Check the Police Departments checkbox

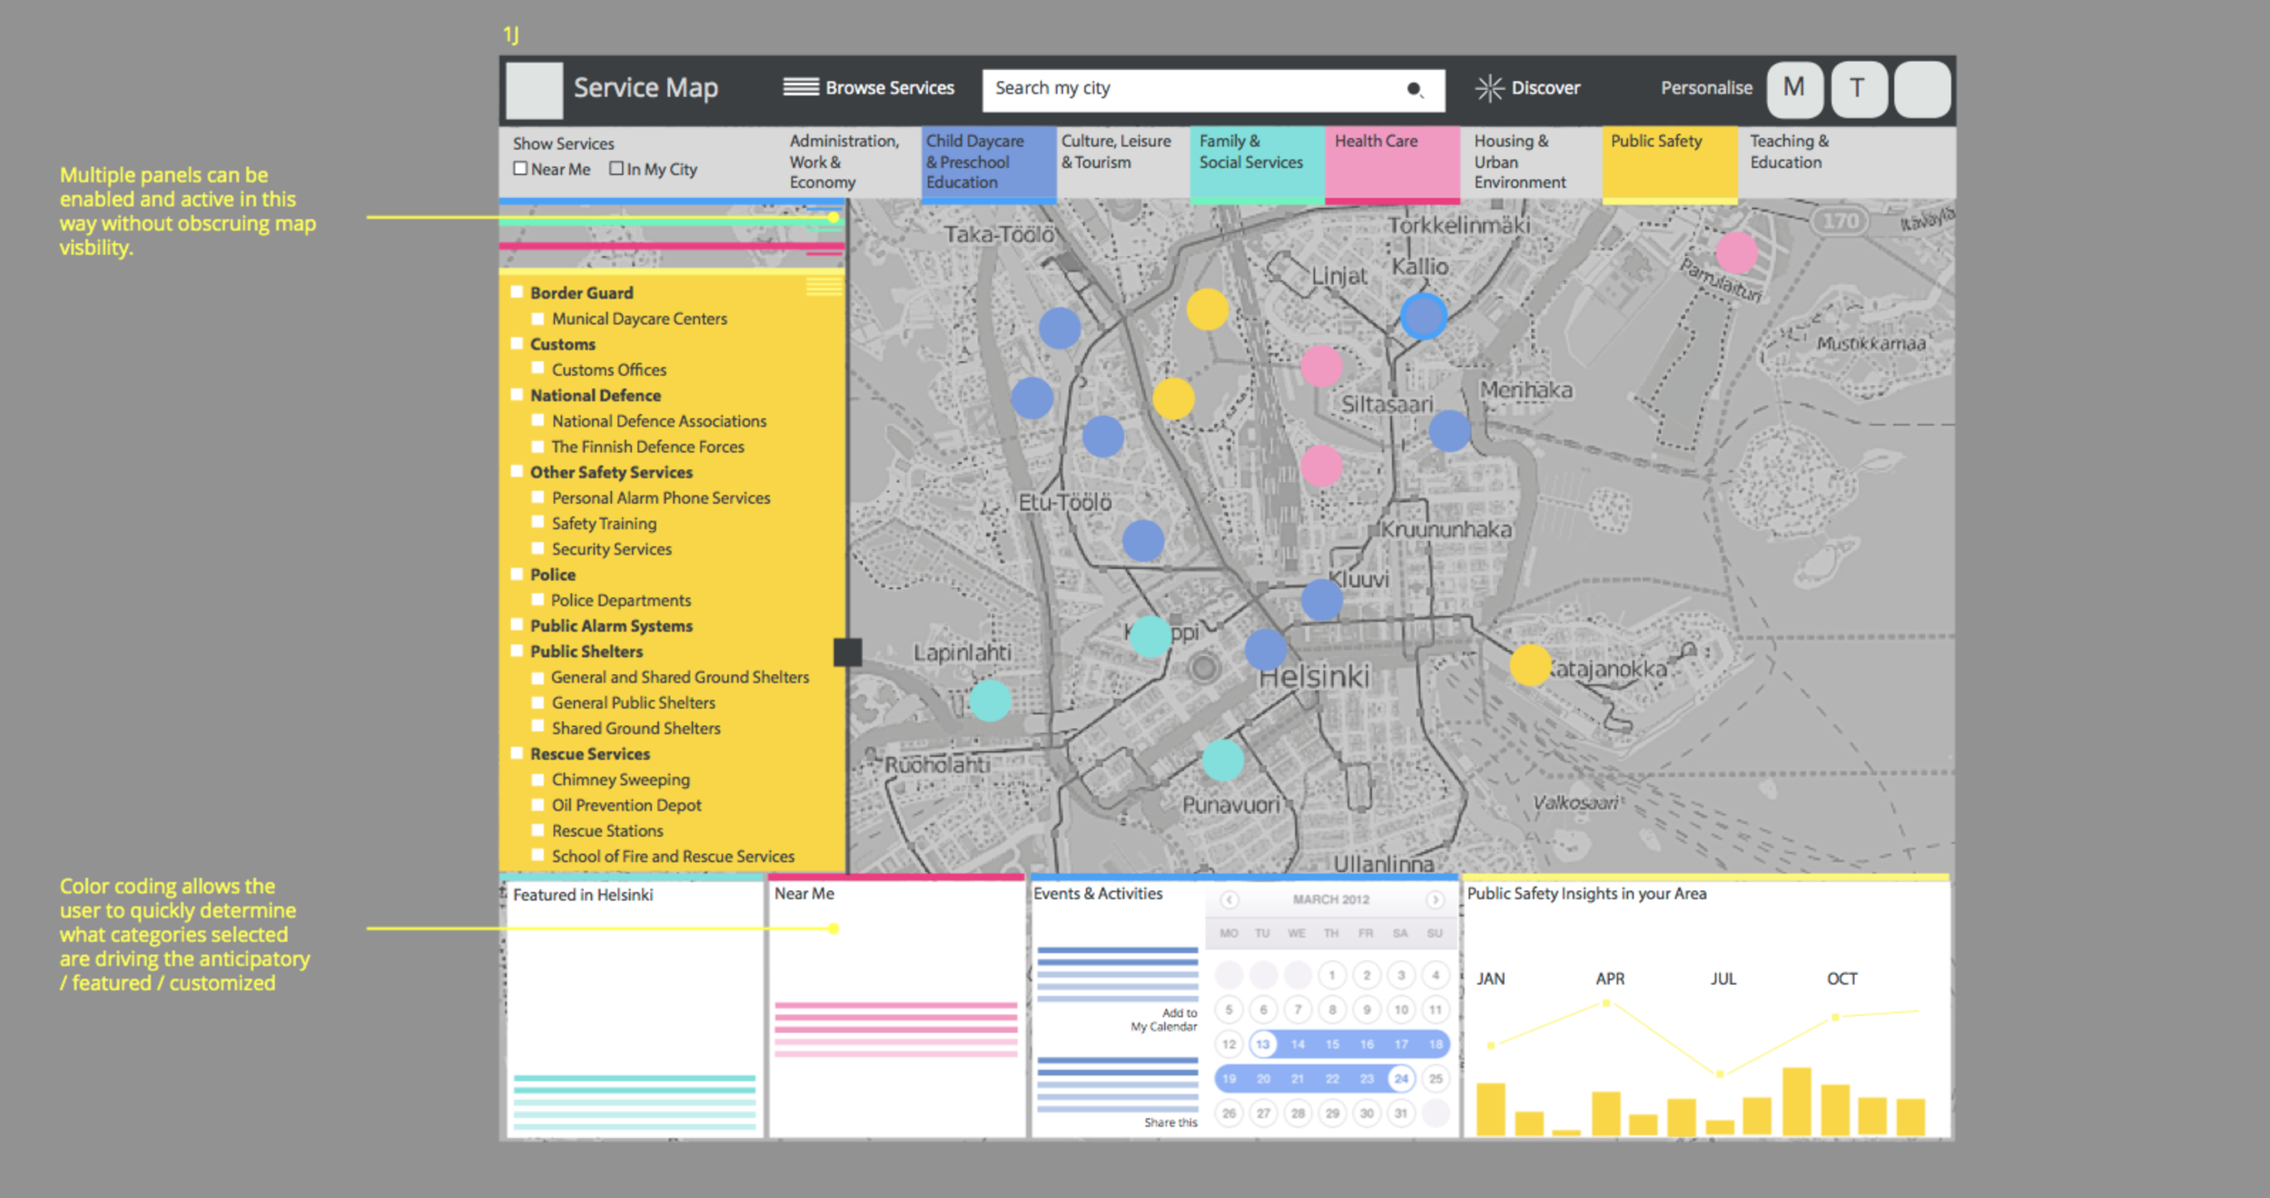pyautogui.click(x=538, y=598)
